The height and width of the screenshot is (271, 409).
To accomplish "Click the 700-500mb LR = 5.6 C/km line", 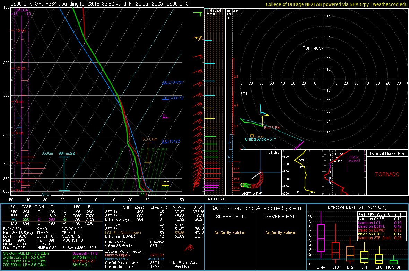I will tap(24, 265).
